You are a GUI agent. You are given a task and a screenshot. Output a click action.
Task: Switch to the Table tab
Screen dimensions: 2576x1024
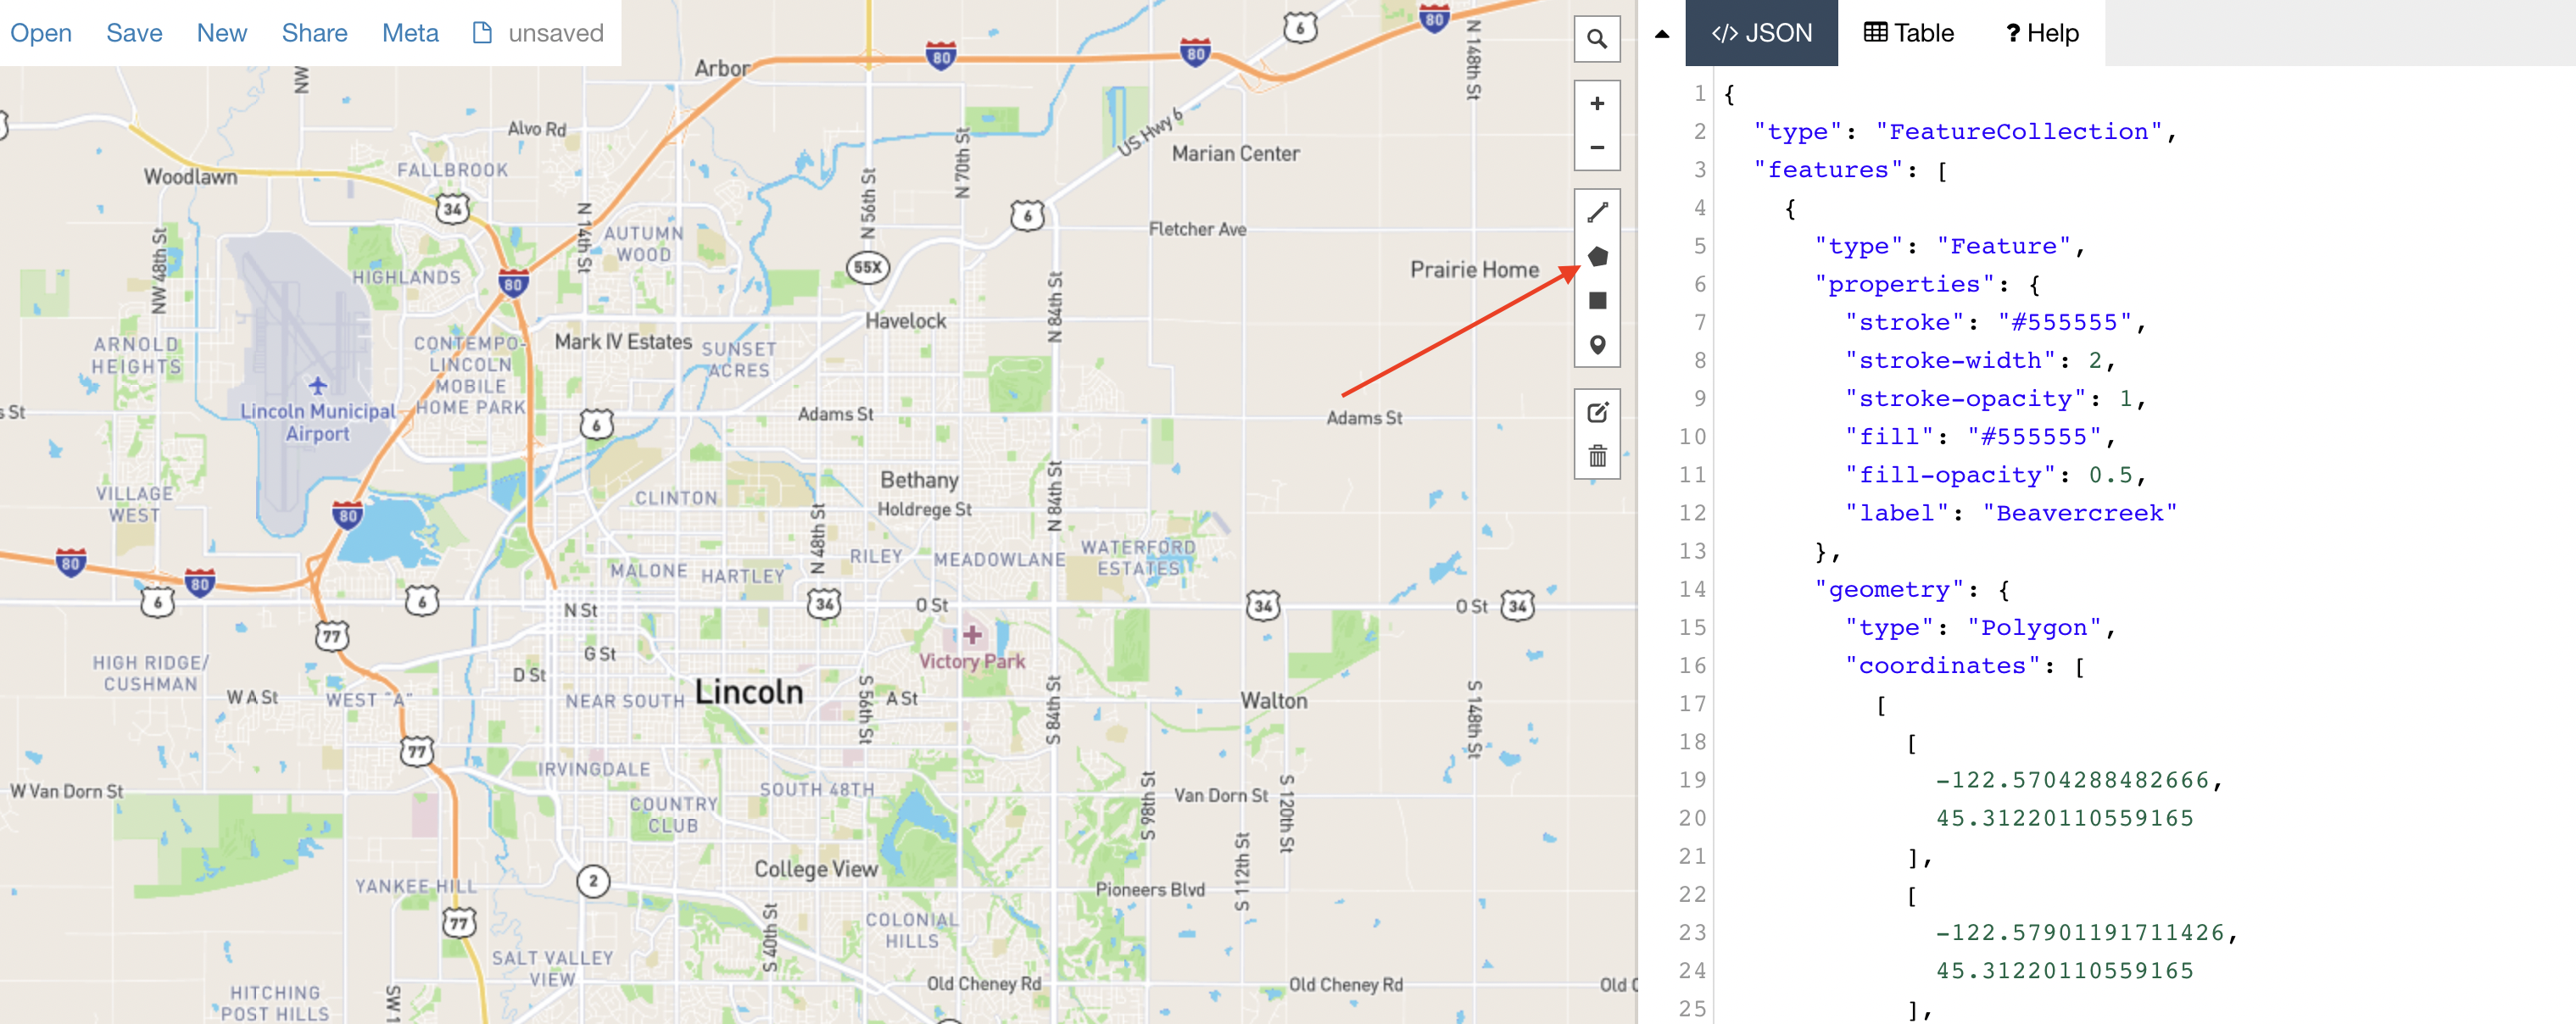(1908, 33)
